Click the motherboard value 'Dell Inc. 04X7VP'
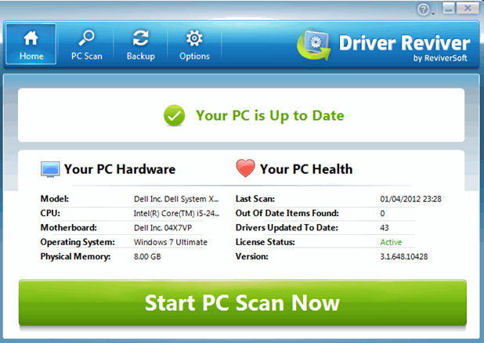This screenshot has height=343, width=484. 163,228
